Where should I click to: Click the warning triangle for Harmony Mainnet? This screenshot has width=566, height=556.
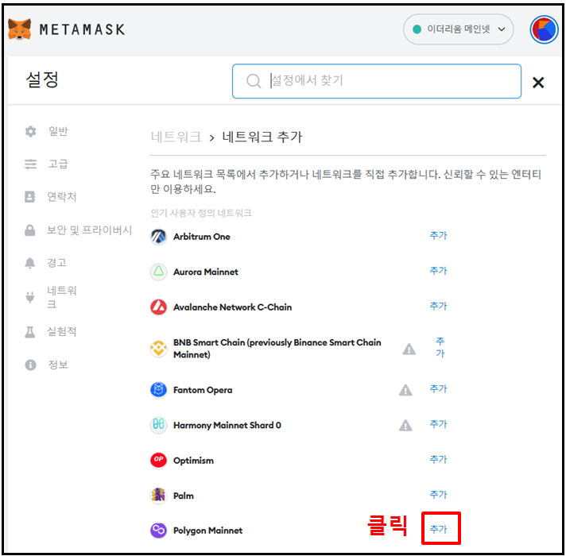(405, 426)
